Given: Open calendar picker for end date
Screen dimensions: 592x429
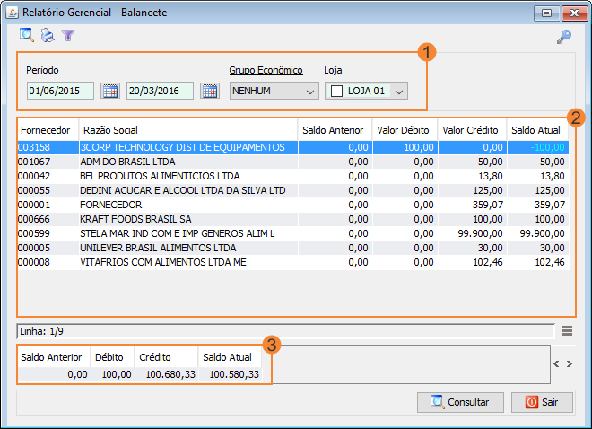Looking at the screenshot, I should 210,91.
